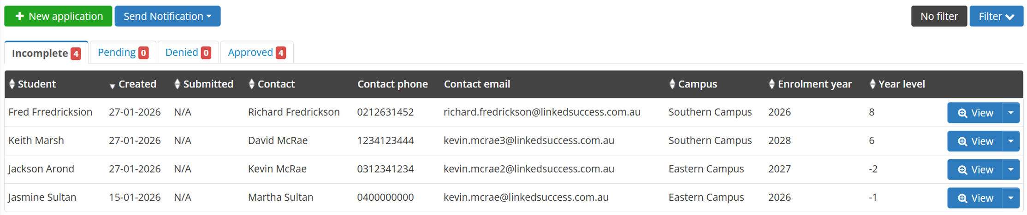The image size is (1027, 215).
Task: Expand actions caret for Fred Frredricksion
Action: point(1011,113)
